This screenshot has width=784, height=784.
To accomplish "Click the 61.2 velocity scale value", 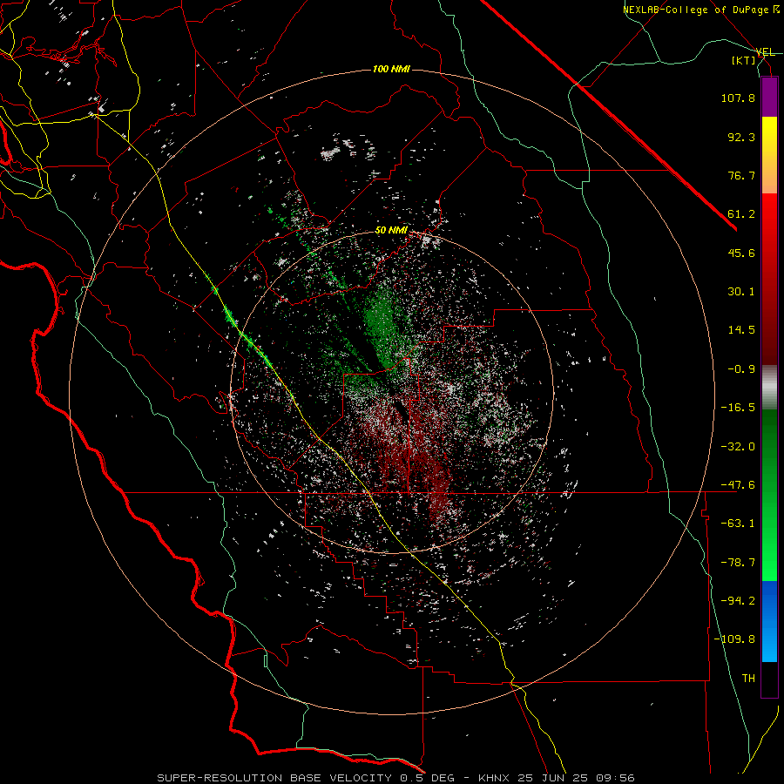I will coord(741,214).
